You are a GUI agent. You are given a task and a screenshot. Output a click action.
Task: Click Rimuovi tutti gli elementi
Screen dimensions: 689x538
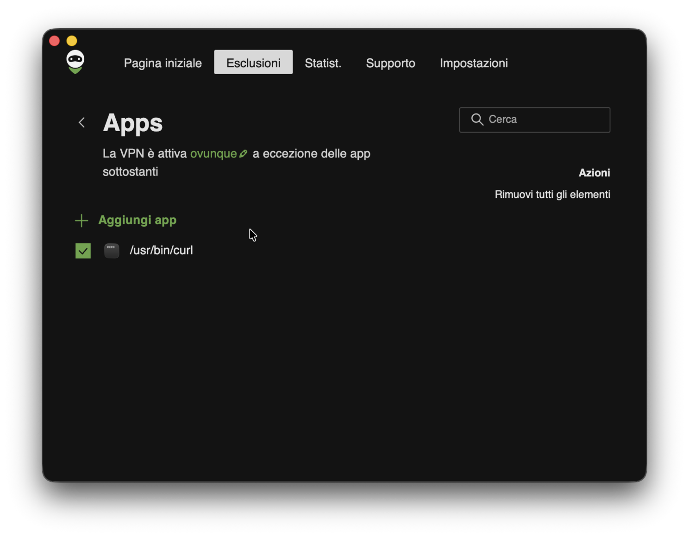click(x=552, y=194)
